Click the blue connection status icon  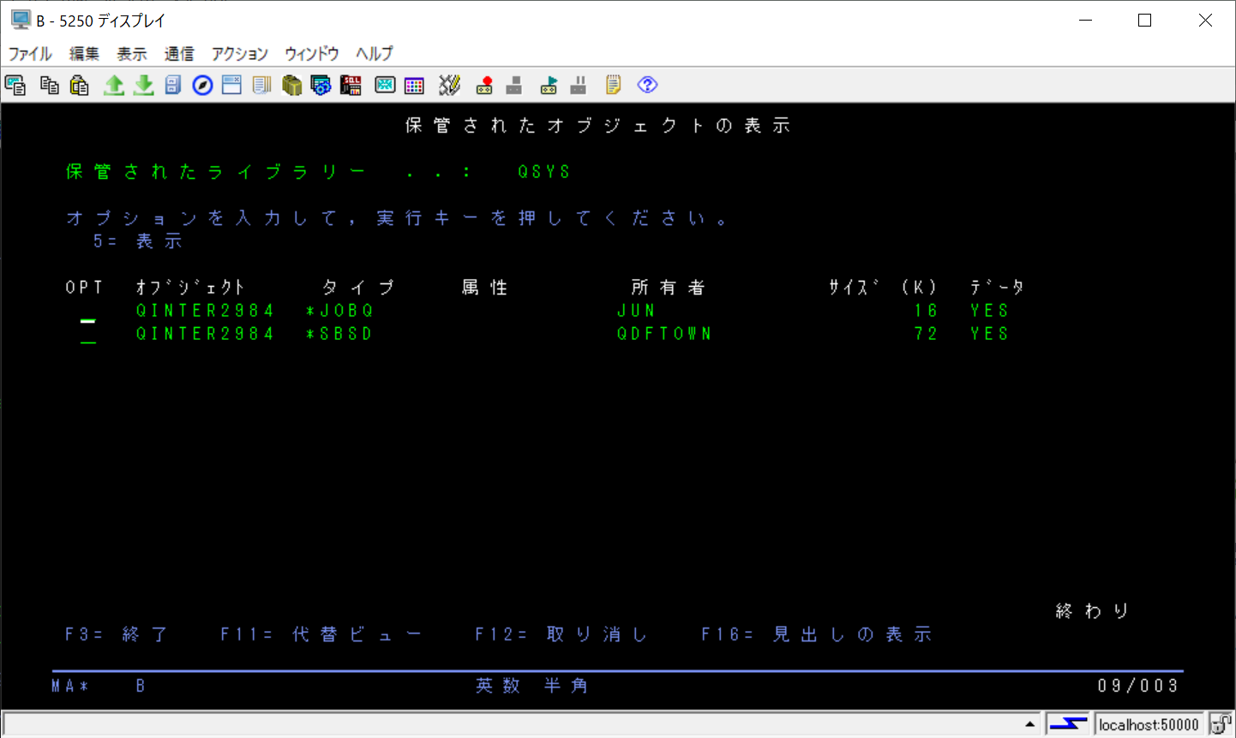(1068, 724)
